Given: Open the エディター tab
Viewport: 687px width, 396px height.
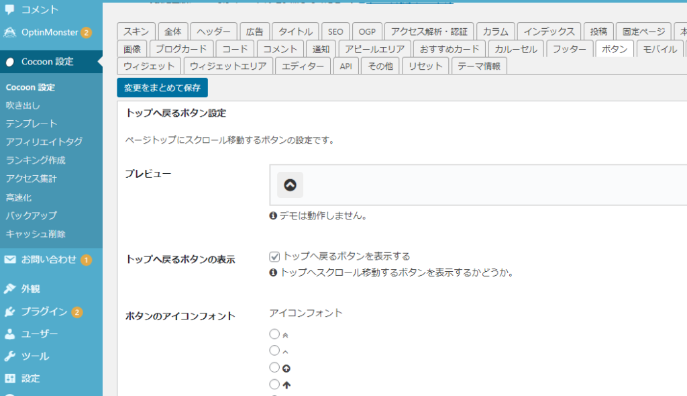Looking at the screenshot, I should [303, 66].
